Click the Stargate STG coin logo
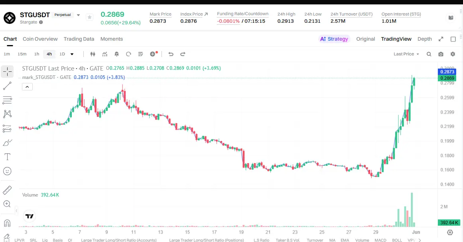The image size is (463, 242). [x=10, y=18]
